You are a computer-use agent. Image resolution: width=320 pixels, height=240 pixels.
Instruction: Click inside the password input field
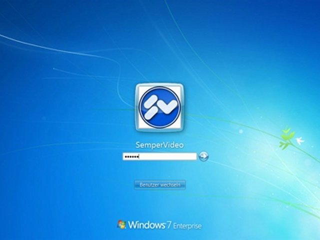pyautogui.click(x=159, y=156)
